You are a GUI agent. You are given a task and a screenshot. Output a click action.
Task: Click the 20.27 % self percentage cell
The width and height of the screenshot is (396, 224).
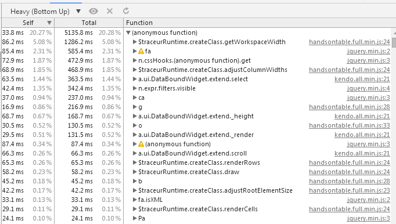coord(41,32)
